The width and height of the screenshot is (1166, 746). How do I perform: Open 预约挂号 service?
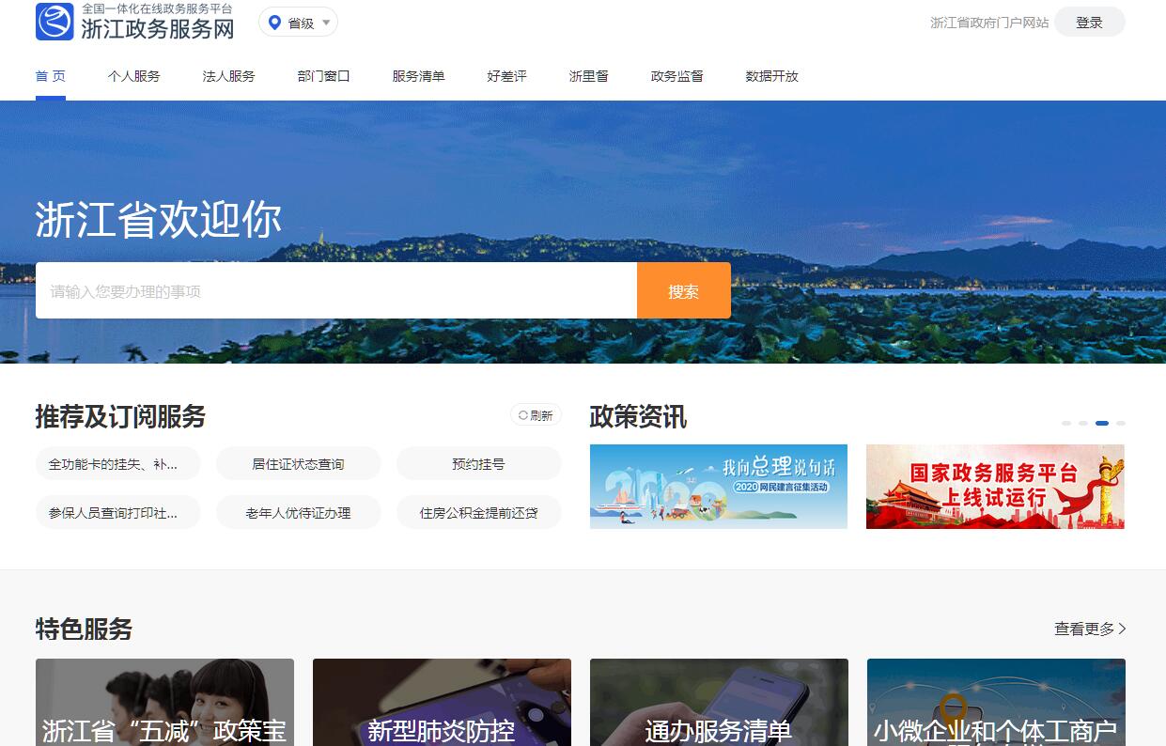tap(478, 464)
